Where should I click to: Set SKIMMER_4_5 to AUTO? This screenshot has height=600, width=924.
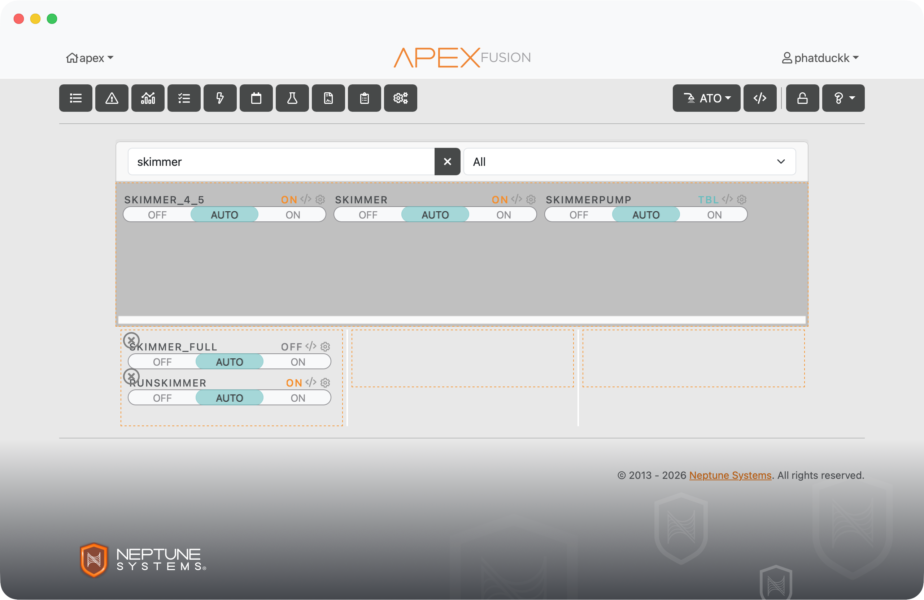[x=225, y=215]
